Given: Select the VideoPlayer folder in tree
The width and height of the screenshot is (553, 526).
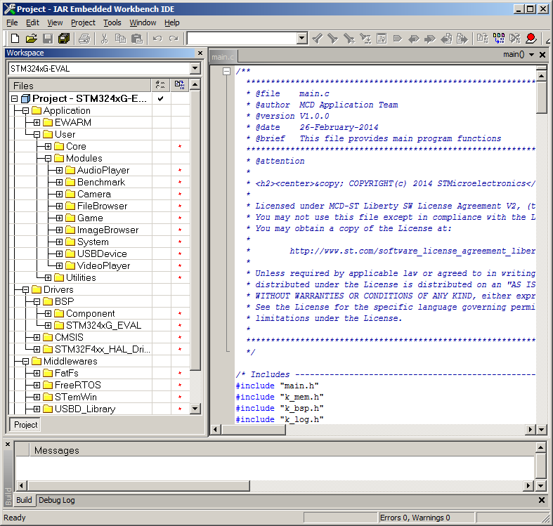Looking at the screenshot, I should pos(98,266).
